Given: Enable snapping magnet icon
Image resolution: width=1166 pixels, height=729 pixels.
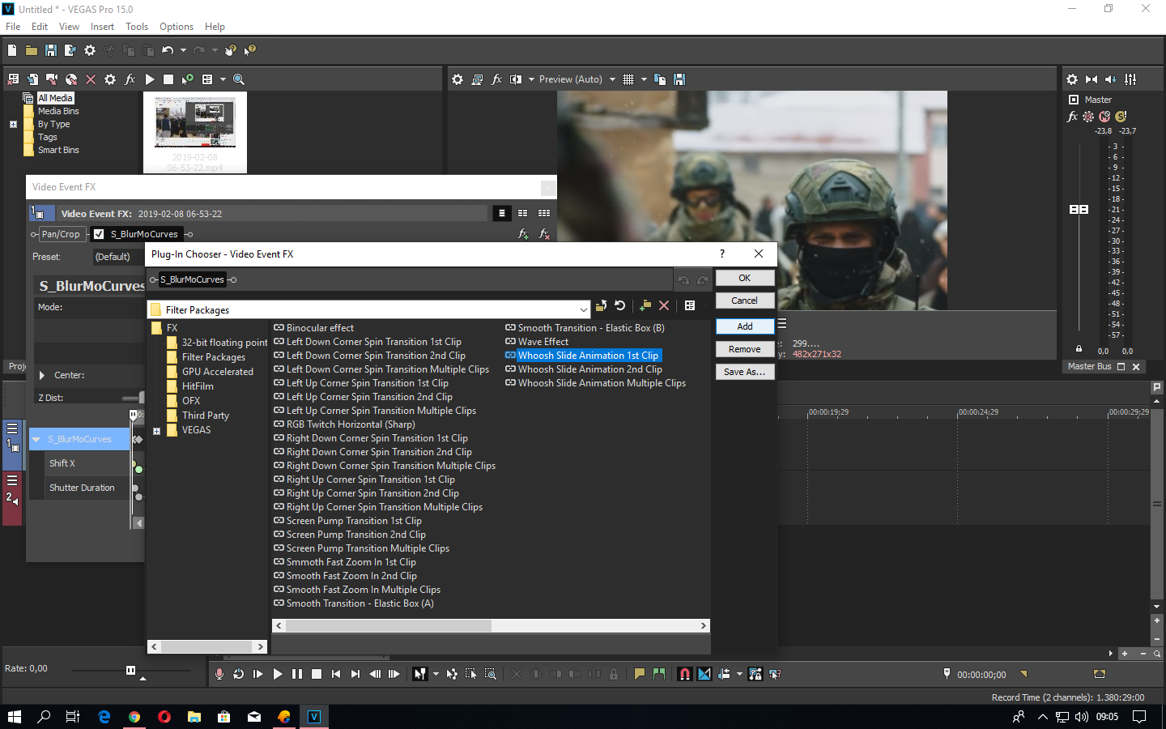Looking at the screenshot, I should click(x=685, y=674).
